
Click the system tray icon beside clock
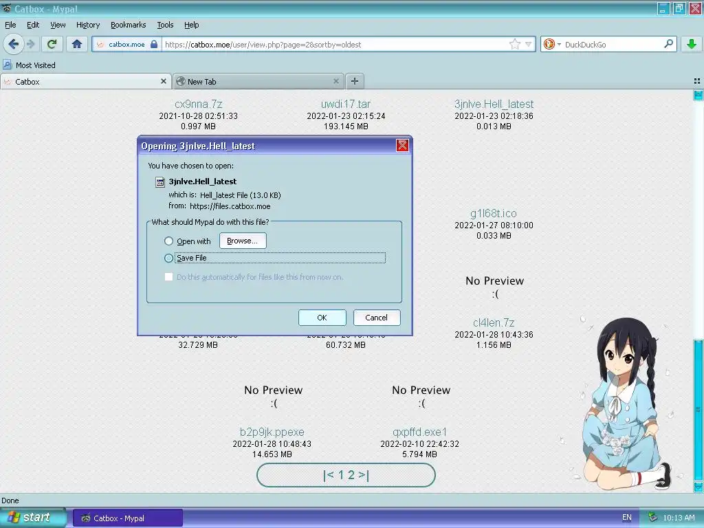point(652,518)
